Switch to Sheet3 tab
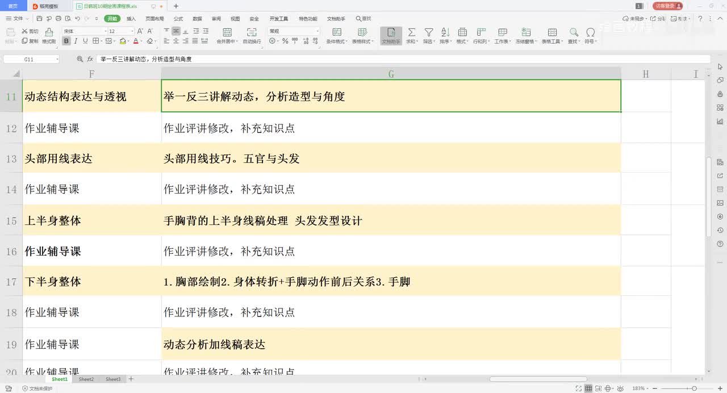The height and width of the screenshot is (393, 727). [113, 379]
